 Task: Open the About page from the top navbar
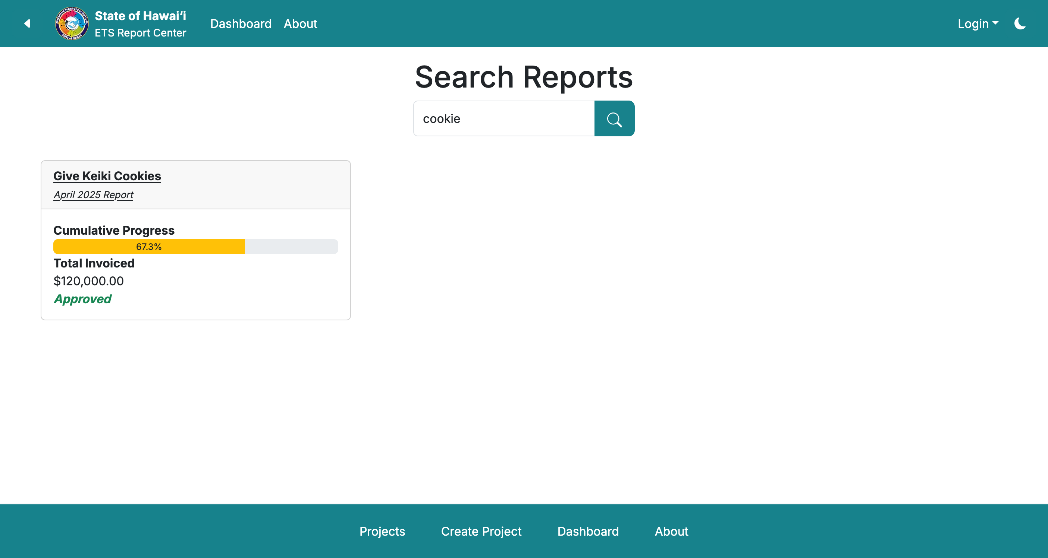pos(300,23)
